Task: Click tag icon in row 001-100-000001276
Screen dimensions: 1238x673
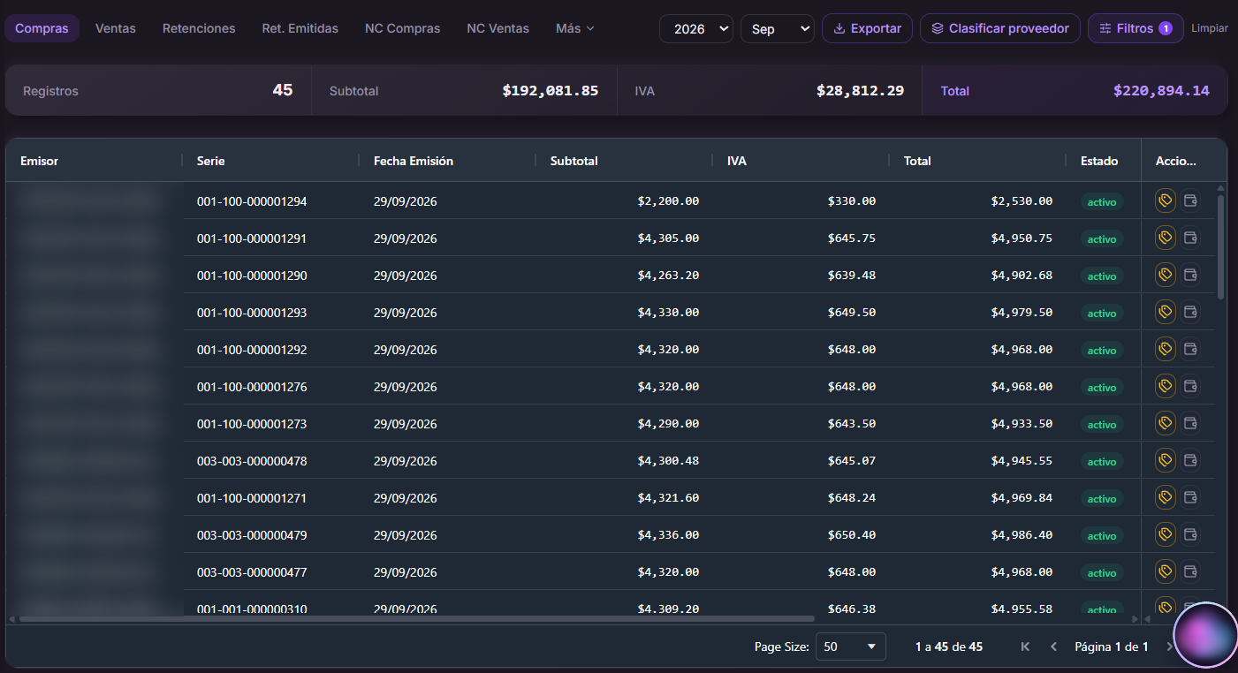Action: (x=1166, y=387)
